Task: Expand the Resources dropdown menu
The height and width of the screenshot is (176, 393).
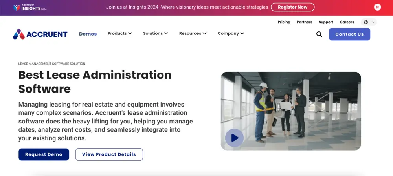Action: pos(193,33)
